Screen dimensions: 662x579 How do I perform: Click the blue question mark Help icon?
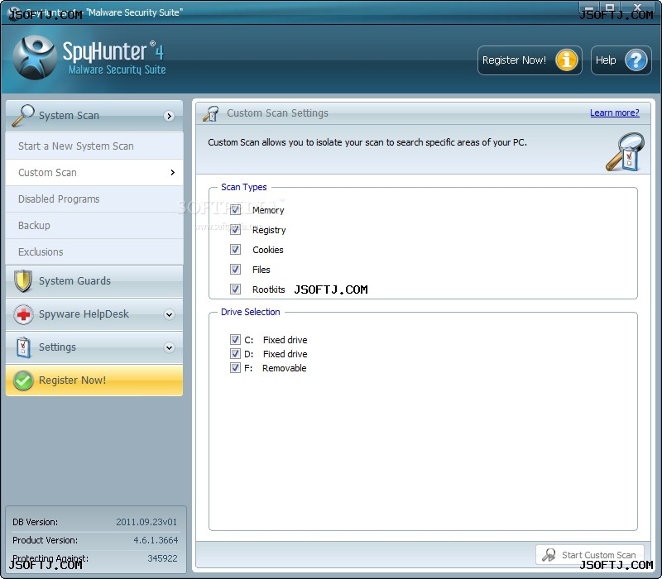tap(636, 60)
